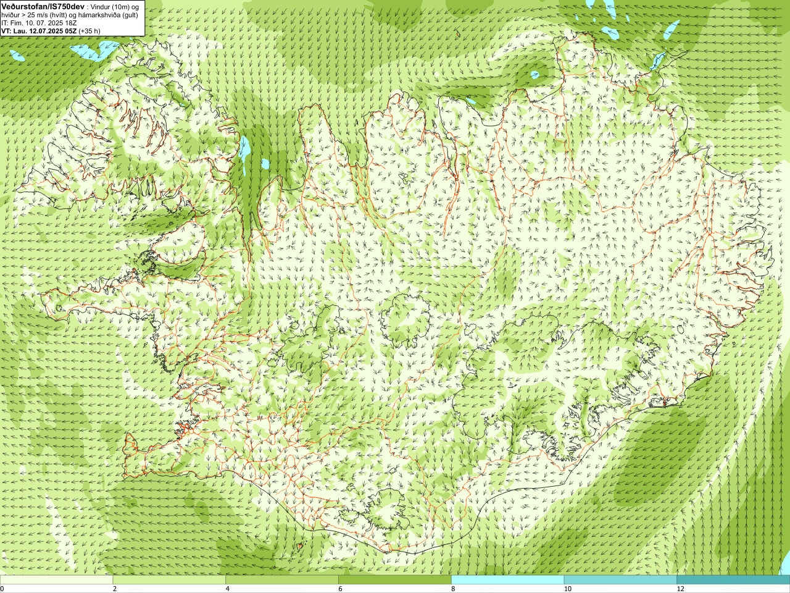Select the turquoise 10–12 color bar segment
The width and height of the screenshot is (790, 593).
[620, 580]
